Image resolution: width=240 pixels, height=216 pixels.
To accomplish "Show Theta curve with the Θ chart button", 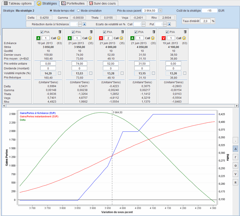I will click(x=235, y=166).
